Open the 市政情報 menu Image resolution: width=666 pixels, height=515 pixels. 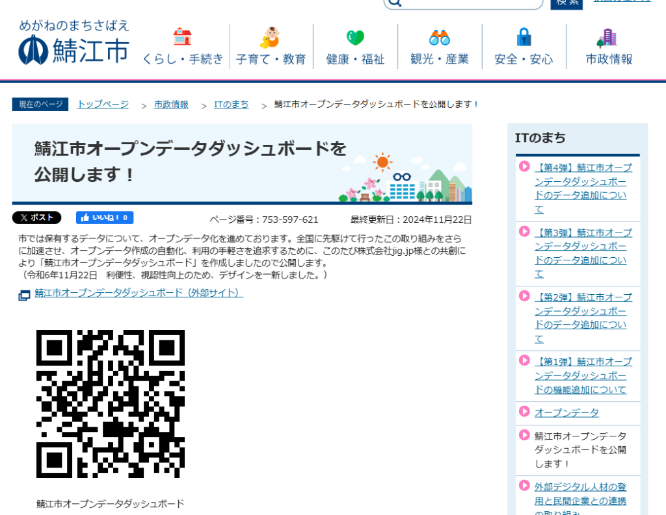click(x=609, y=59)
